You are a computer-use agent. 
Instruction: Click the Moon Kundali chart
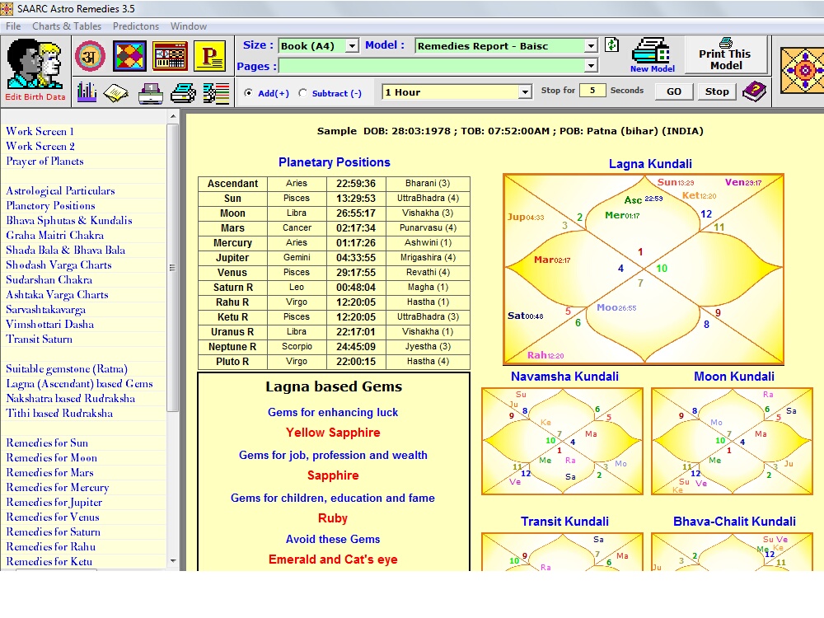tap(732, 442)
